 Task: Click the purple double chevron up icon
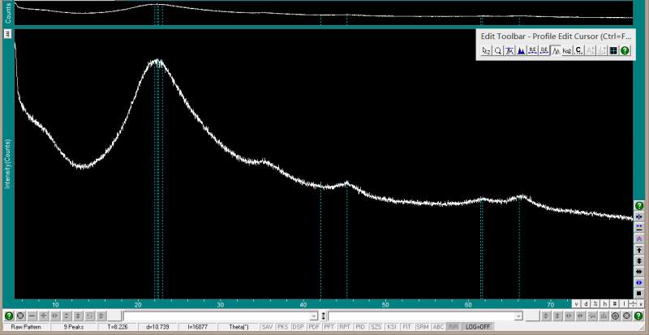pyautogui.click(x=639, y=239)
